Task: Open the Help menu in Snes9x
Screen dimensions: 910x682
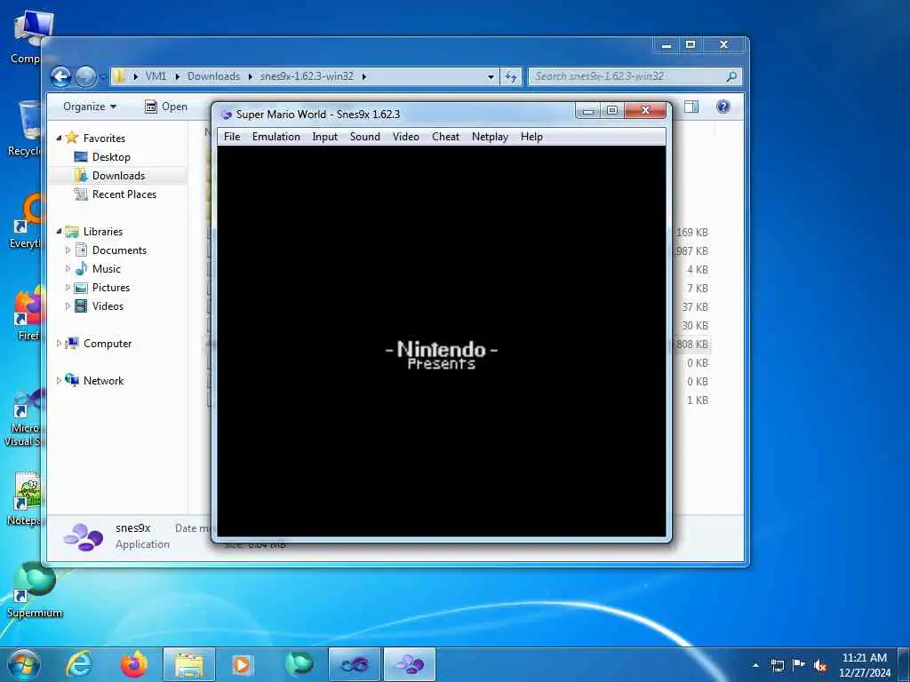Action: pyautogui.click(x=531, y=137)
